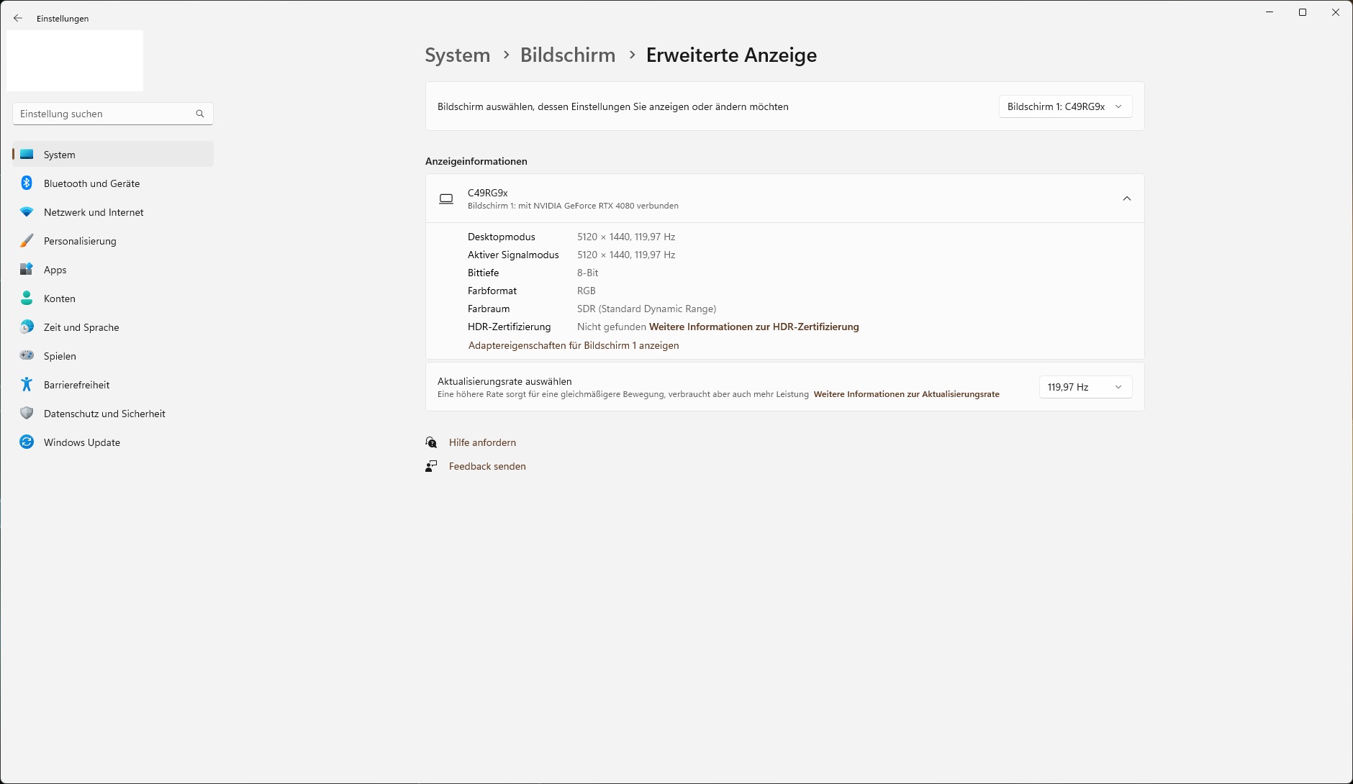Image resolution: width=1353 pixels, height=784 pixels.
Task: Click the Hilfe anfordern help icon
Action: [431, 442]
